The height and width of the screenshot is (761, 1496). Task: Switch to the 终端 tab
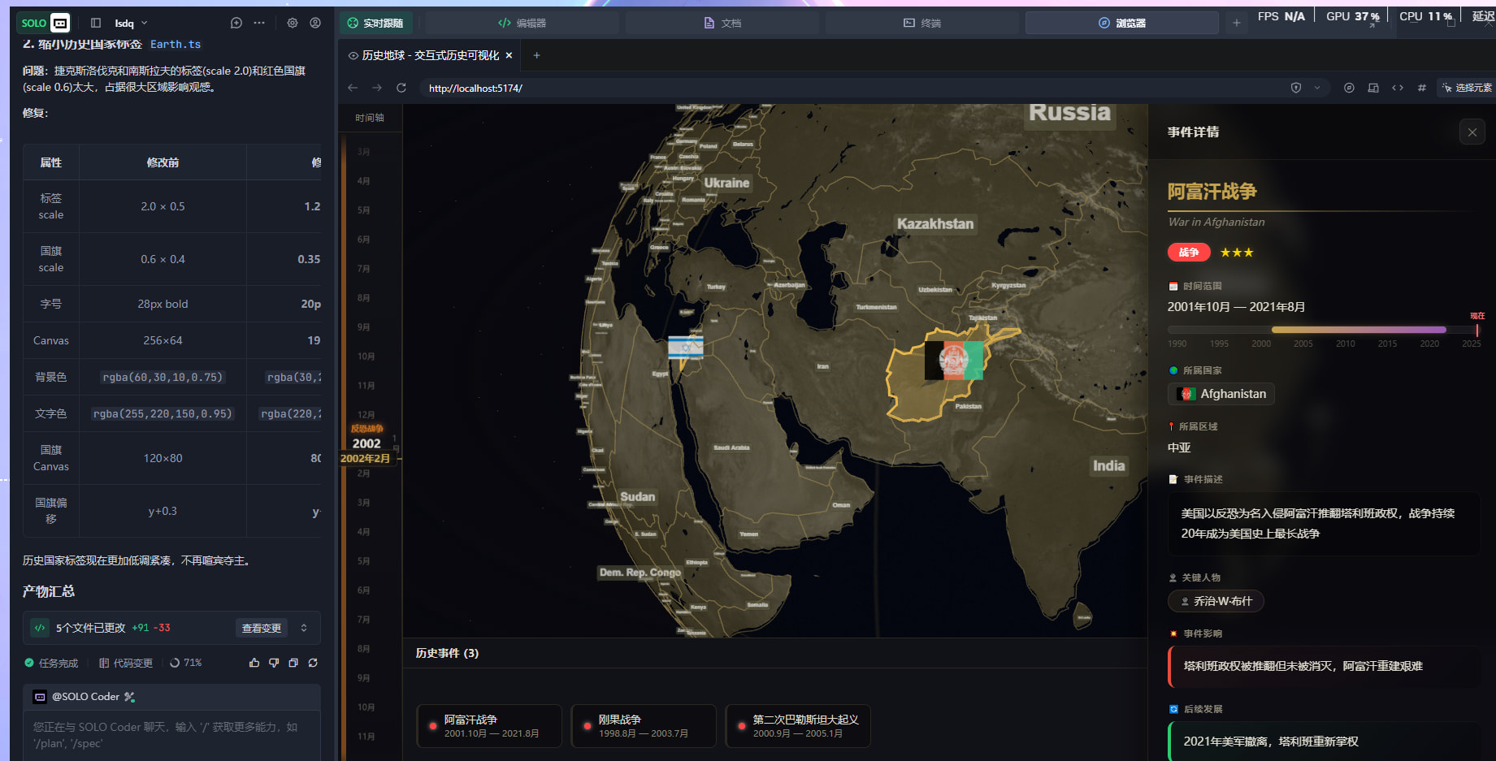[x=922, y=23]
